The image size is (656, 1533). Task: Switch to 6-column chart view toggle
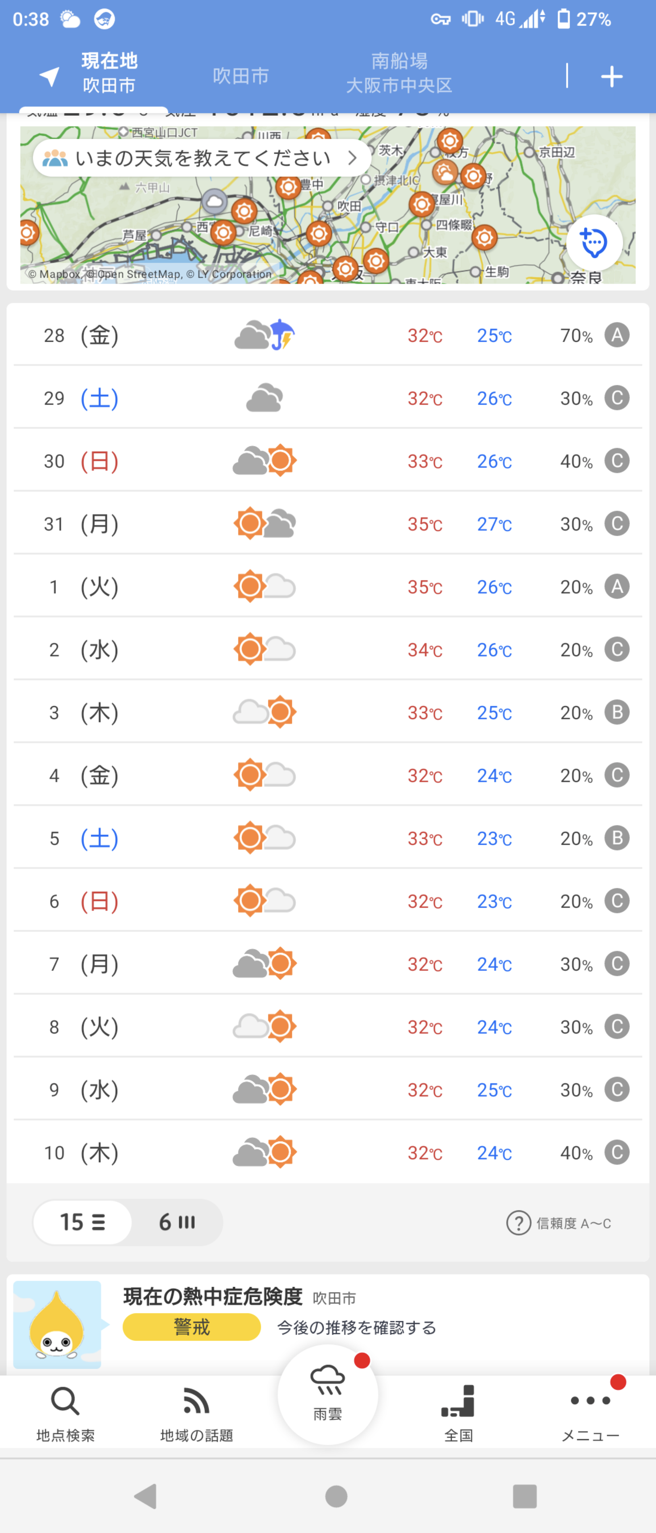point(177,1222)
